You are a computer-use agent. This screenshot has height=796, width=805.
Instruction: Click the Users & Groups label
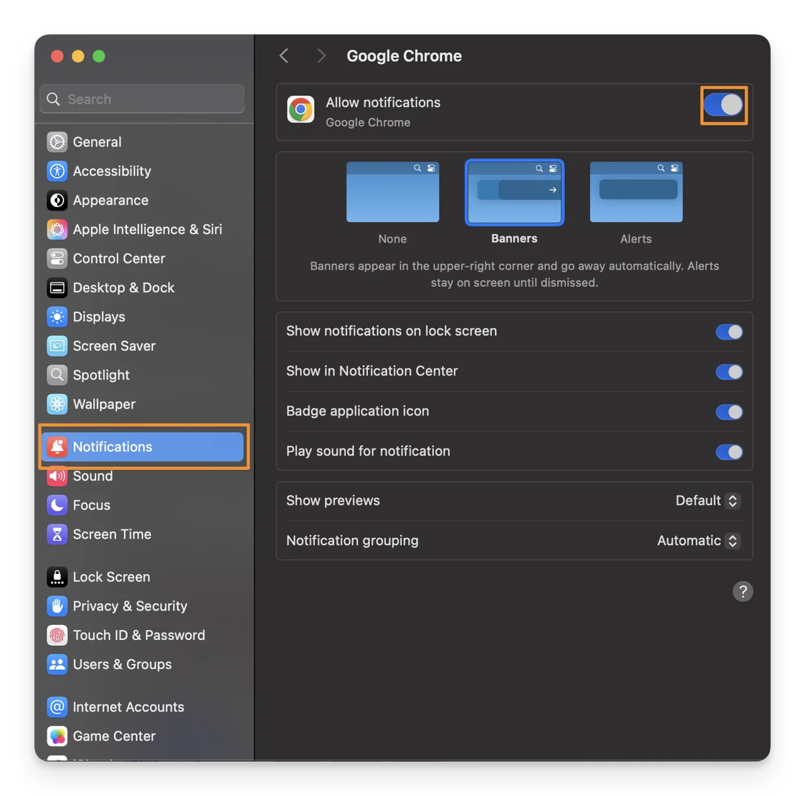click(122, 664)
